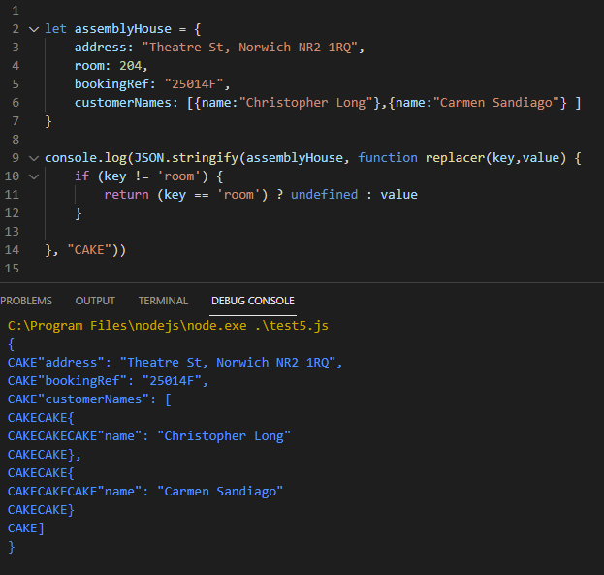The image size is (604, 575).
Task: Click the undefined keyword on line 11
Action: click(325, 194)
